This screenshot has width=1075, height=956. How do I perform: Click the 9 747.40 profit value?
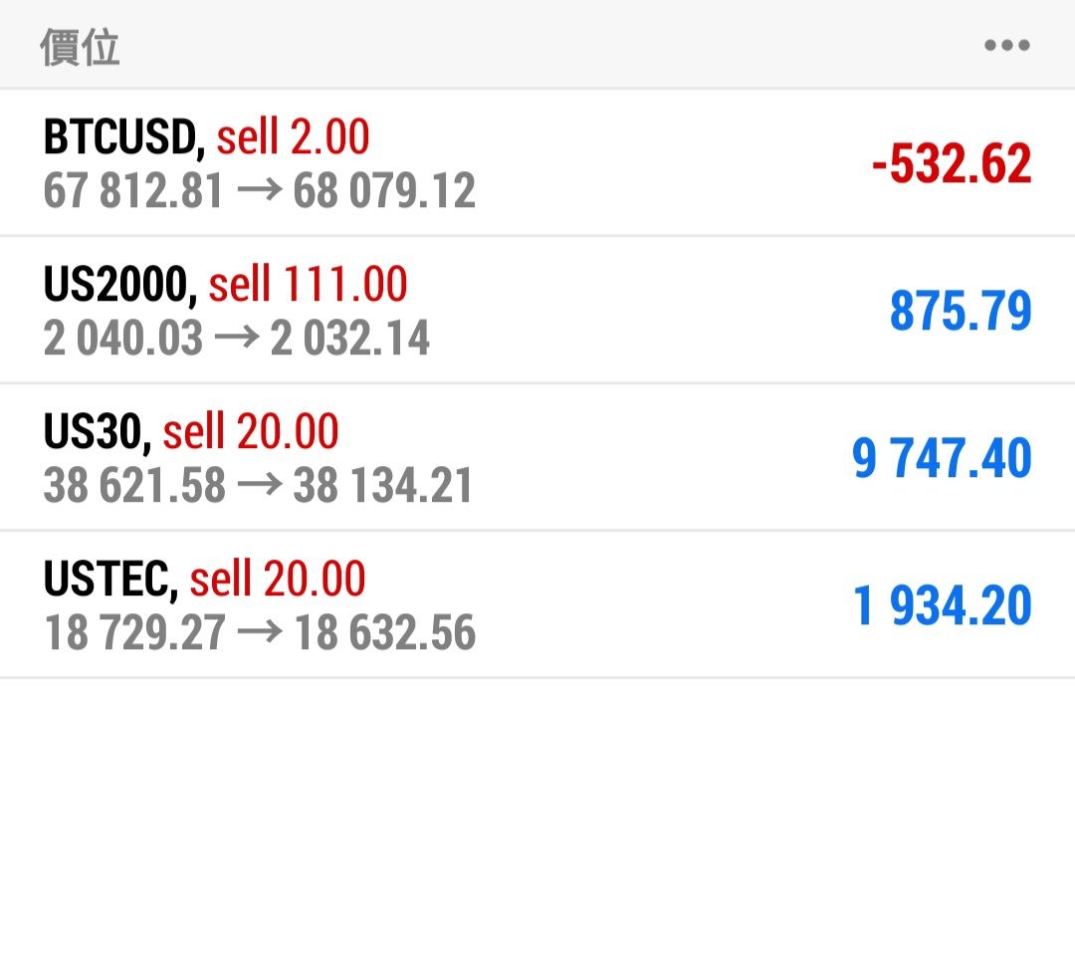pyautogui.click(x=942, y=459)
